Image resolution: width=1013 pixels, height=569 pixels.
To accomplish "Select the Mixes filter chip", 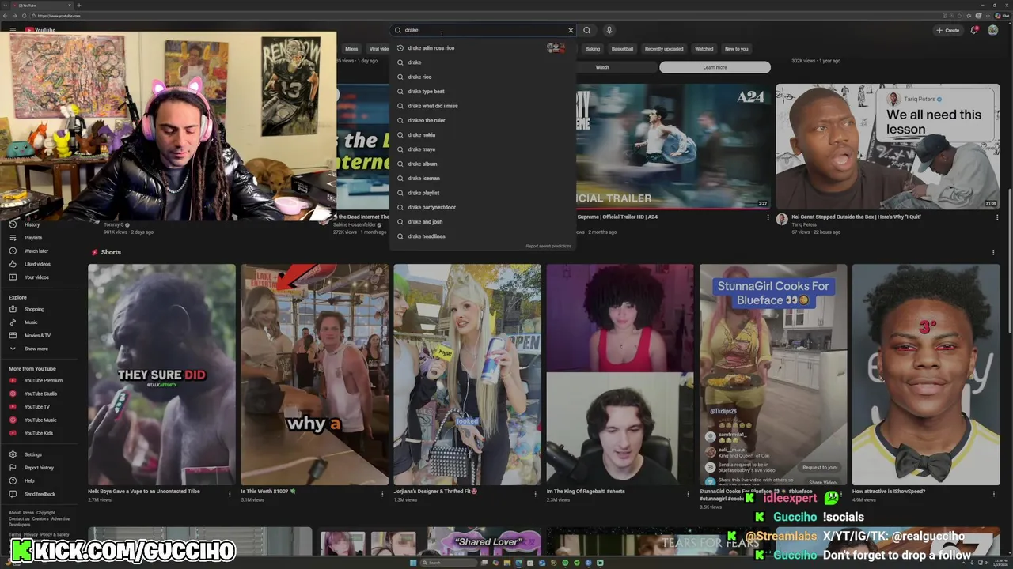I will tap(351, 49).
